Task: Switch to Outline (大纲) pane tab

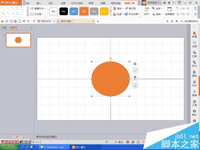Action: tap(4, 28)
